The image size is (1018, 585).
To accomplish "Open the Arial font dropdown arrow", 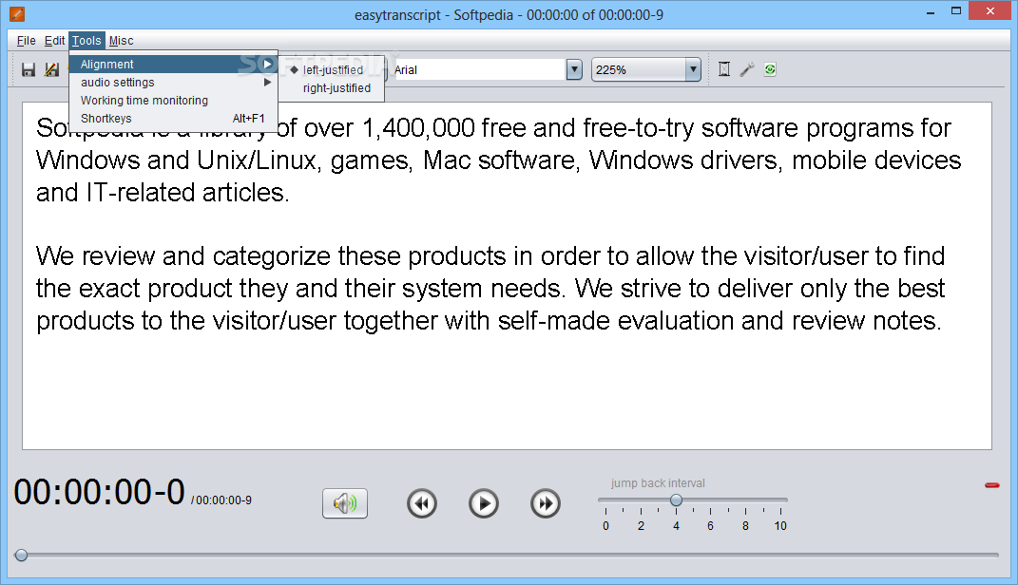I will point(574,69).
